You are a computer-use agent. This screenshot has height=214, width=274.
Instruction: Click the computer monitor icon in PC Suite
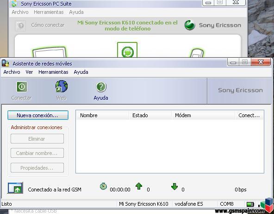49,52
